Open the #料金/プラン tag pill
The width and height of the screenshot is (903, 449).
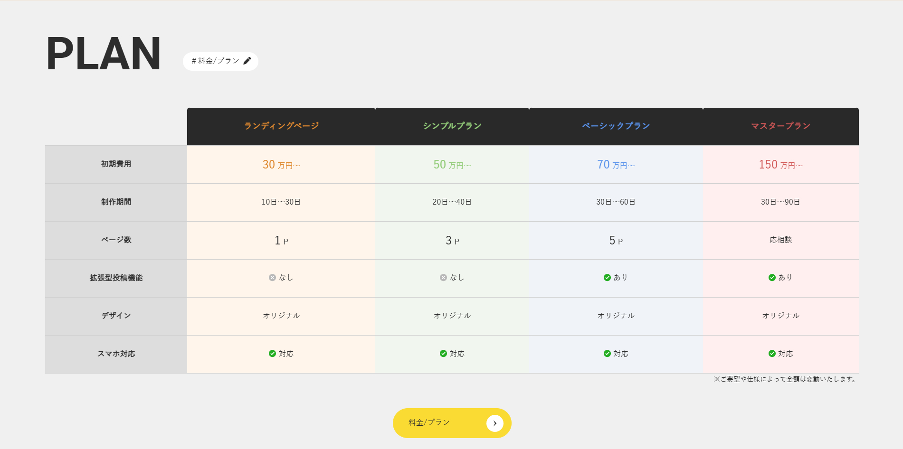pos(220,61)
